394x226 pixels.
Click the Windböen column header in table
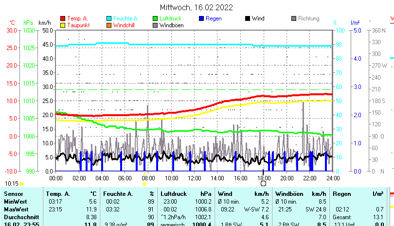[289, 194]
